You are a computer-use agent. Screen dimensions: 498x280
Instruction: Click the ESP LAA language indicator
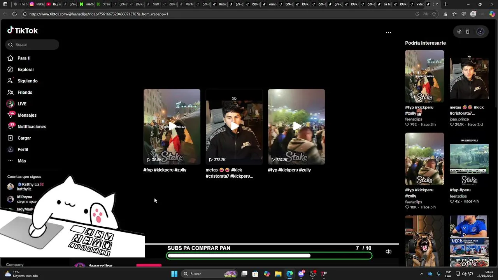448,274
